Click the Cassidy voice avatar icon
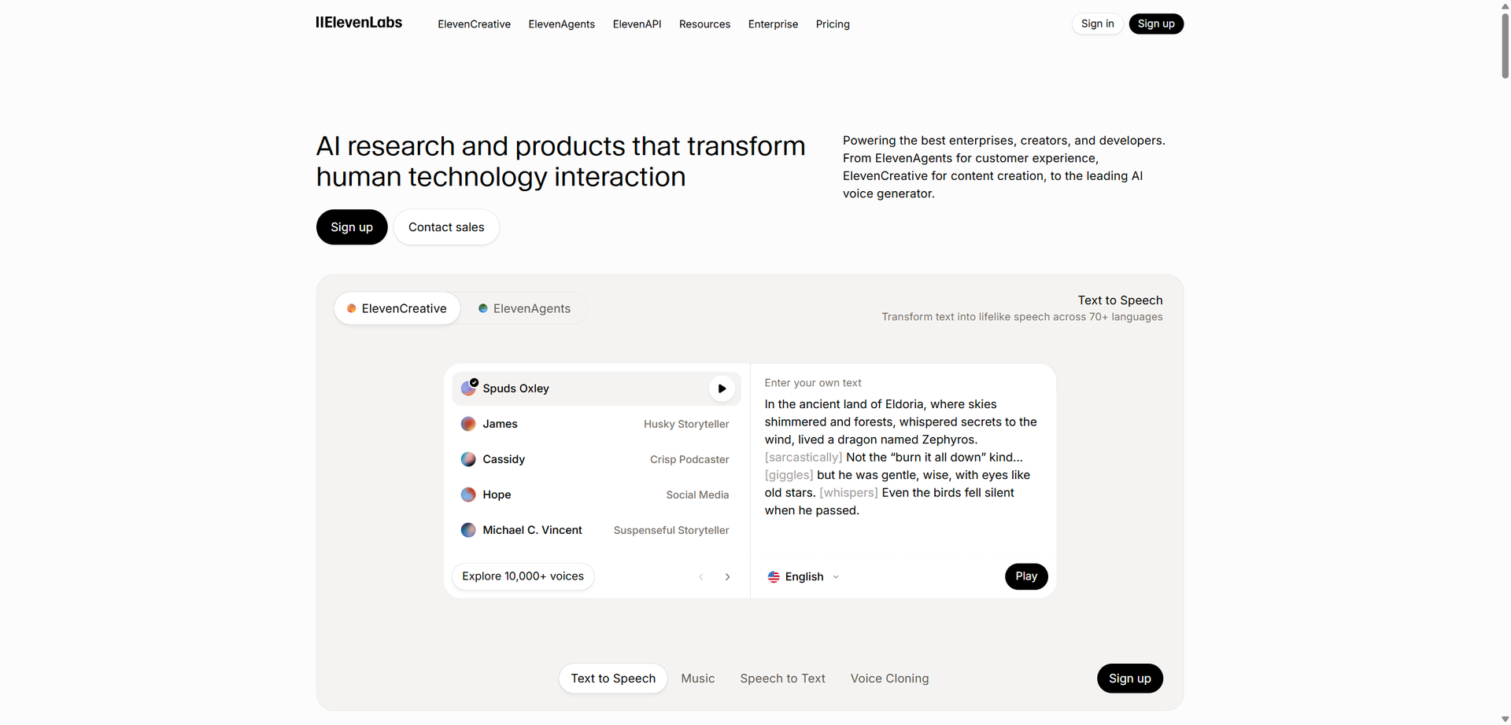This screenshot has height=725, width=1511. pyautogui.click(x=468, y=459)
